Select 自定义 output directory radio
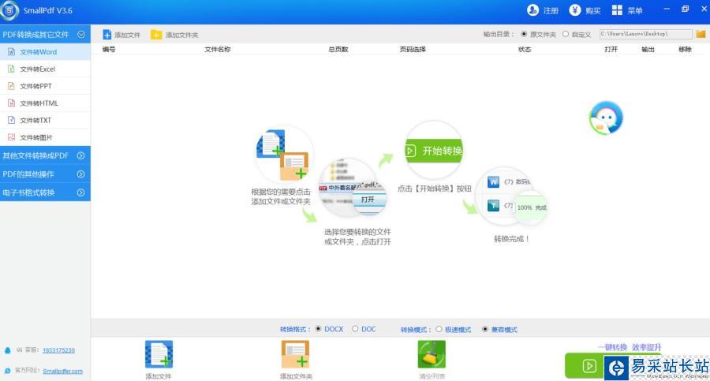 point(566,34)
